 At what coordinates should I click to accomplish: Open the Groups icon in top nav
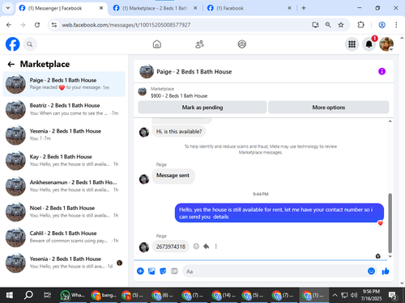pos(241,44)
